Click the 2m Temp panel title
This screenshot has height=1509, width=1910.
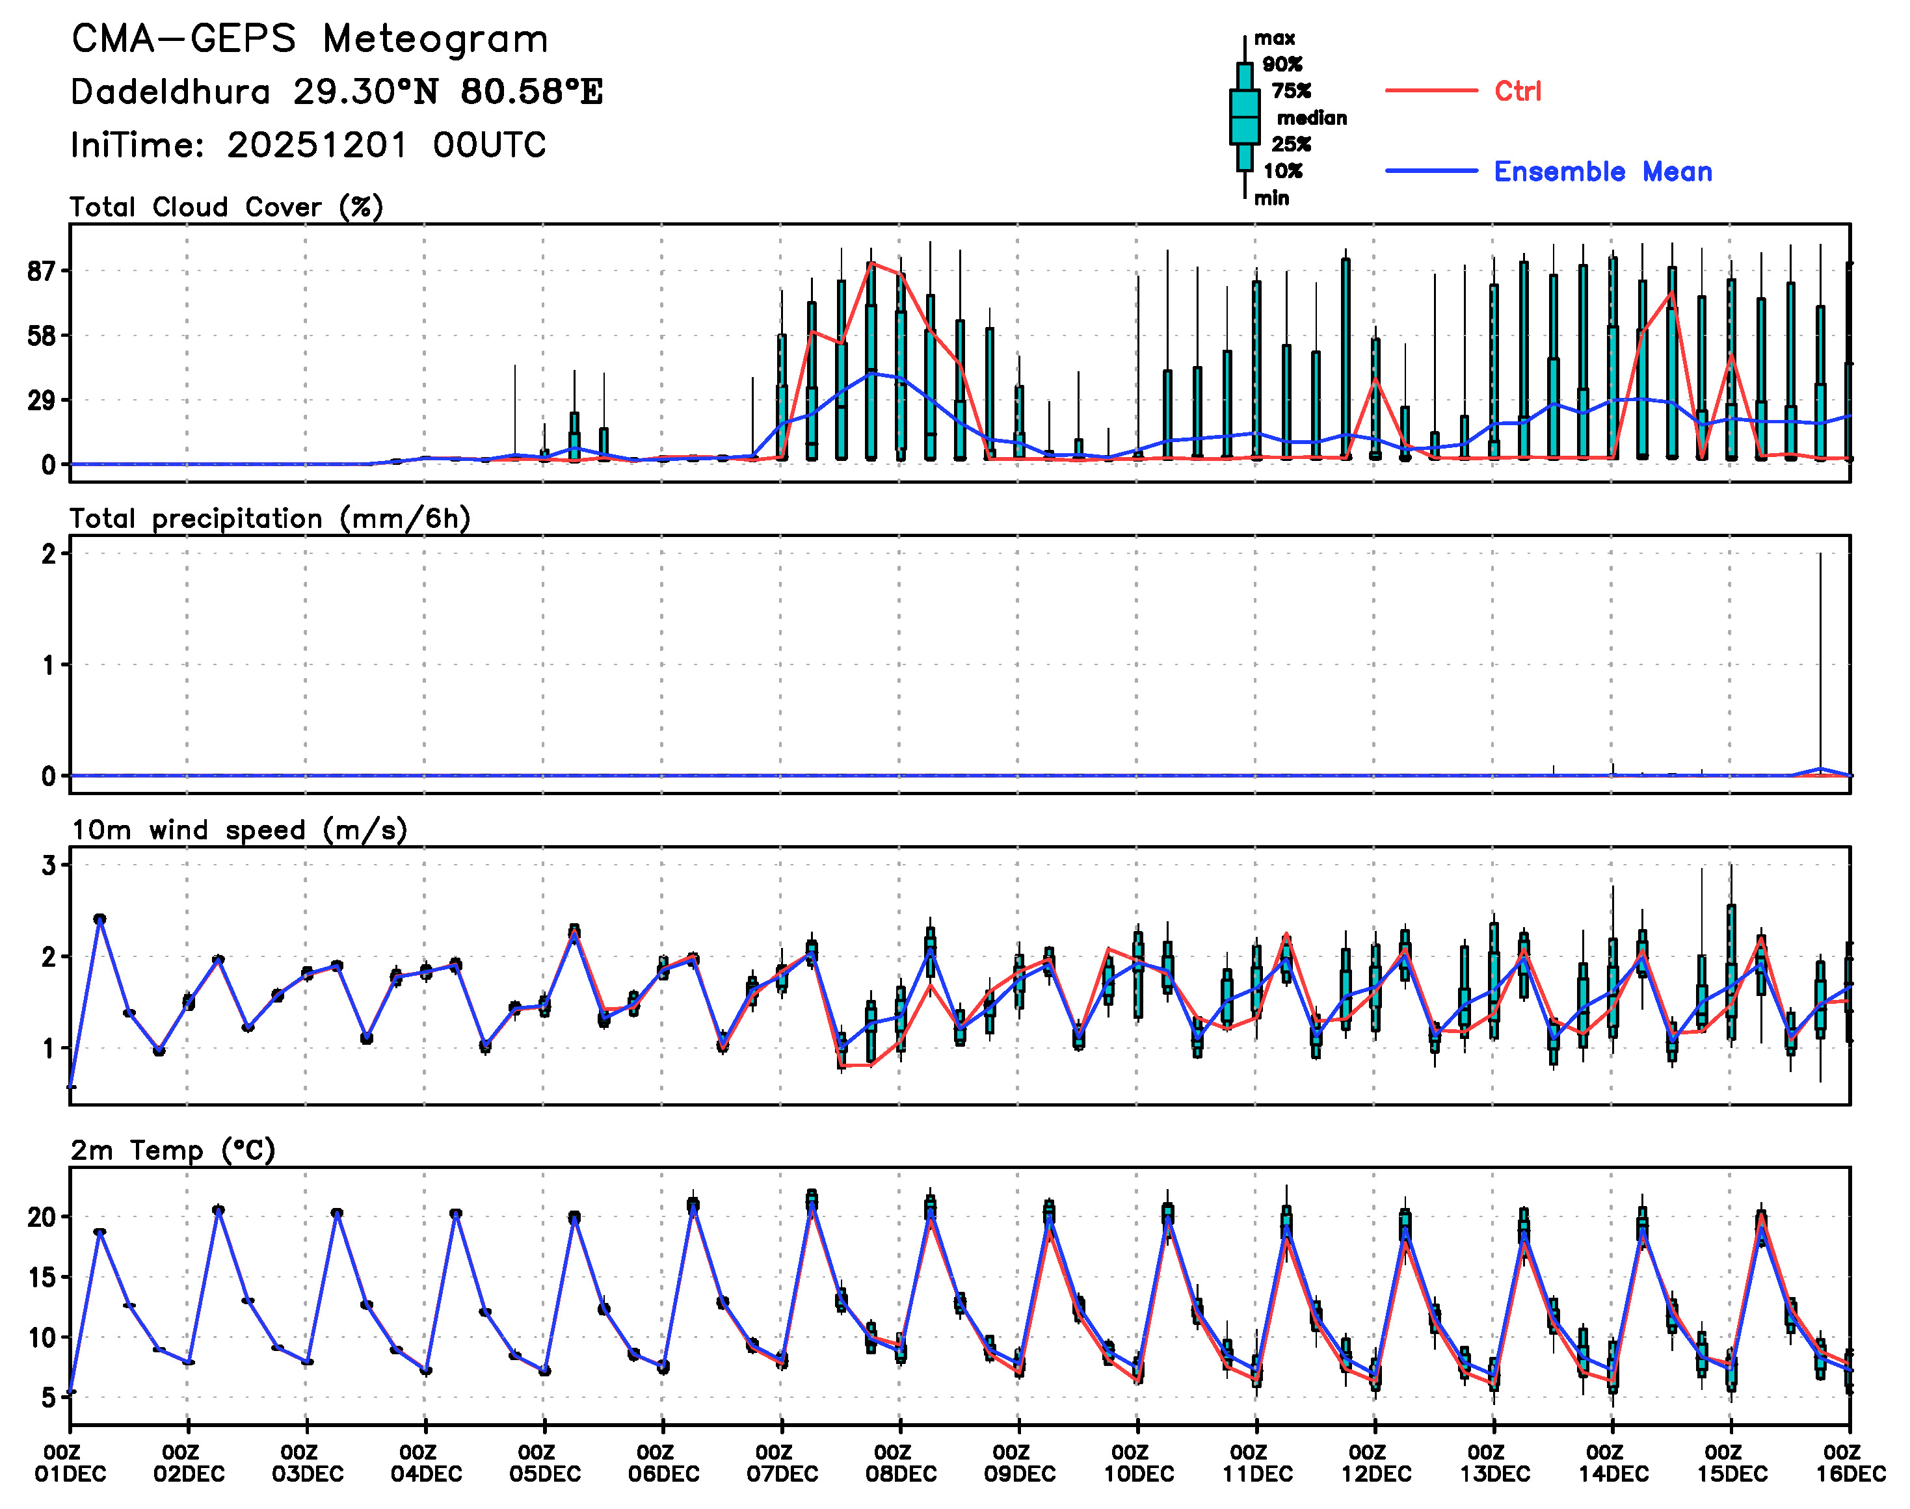point(173,1150)
